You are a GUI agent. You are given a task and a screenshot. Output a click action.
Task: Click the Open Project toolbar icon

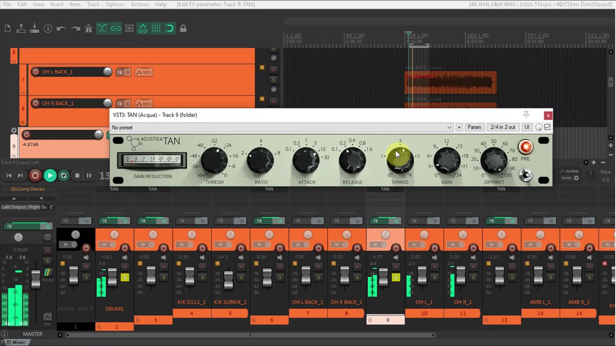tap(21, 29)
